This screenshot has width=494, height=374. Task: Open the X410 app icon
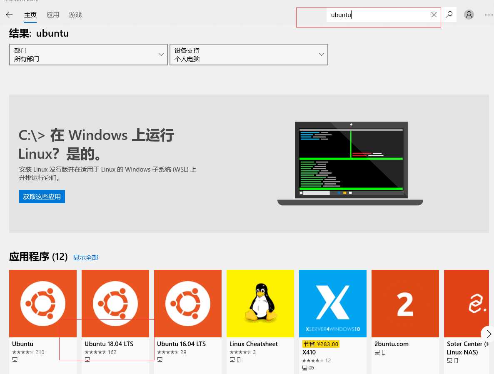tap(333, 304)
